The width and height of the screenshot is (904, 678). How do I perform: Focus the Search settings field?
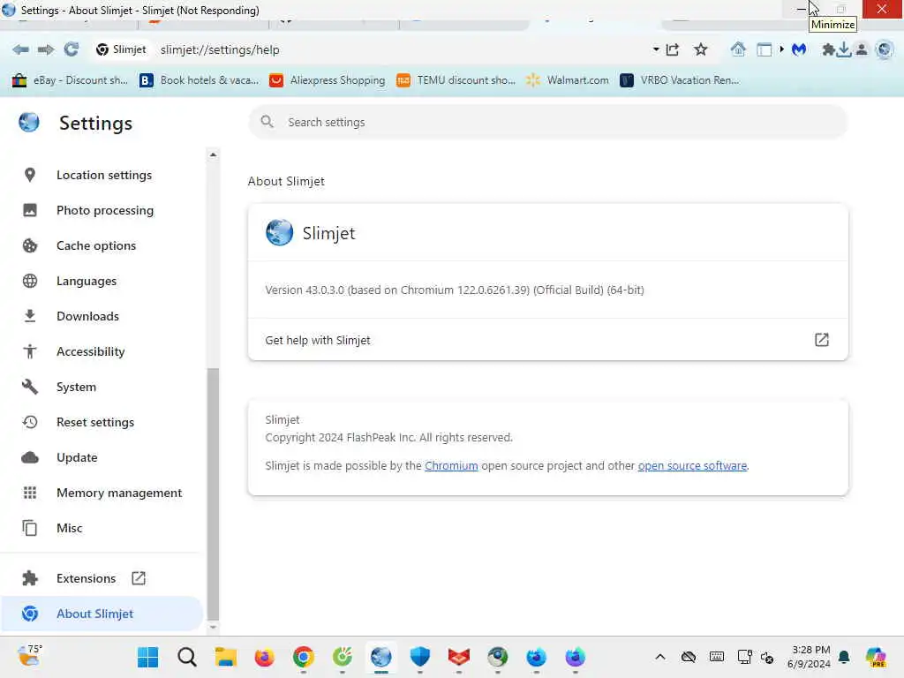[547, 122]
